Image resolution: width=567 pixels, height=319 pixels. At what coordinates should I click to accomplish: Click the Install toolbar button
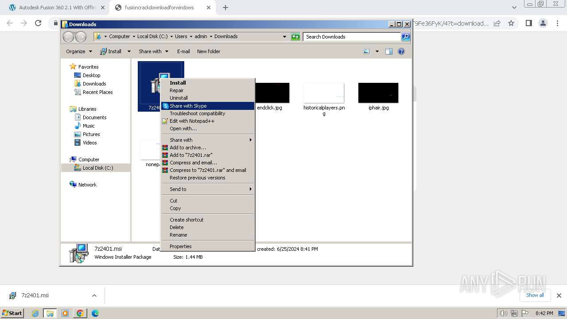coord(111,51)
